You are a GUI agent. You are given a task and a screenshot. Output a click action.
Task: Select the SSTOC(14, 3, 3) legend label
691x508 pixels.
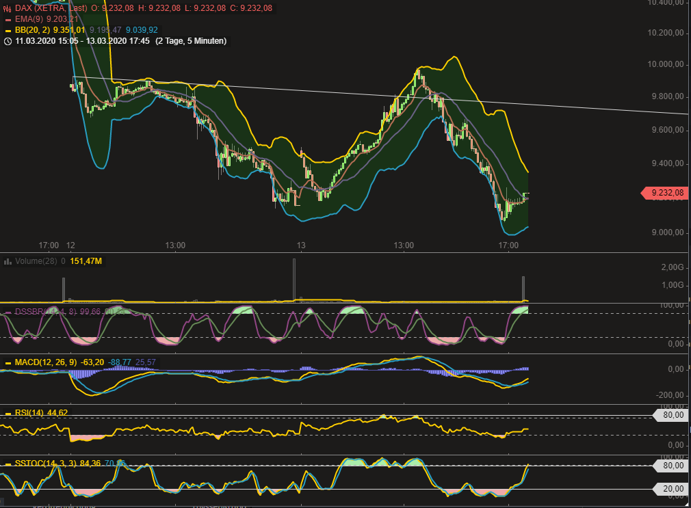click(46, 464)
